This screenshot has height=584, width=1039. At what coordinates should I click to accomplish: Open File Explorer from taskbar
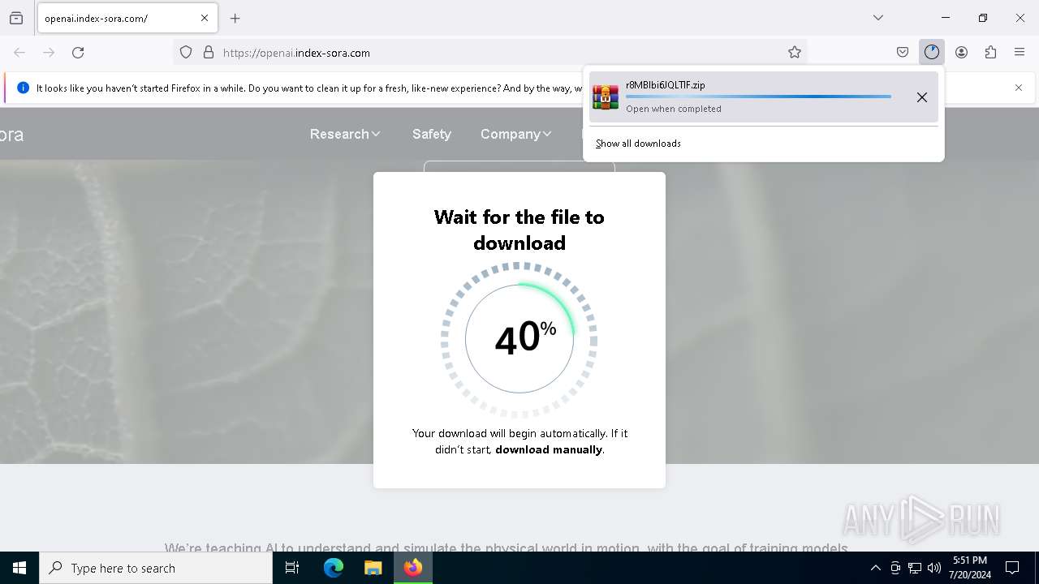coord(373,568)
